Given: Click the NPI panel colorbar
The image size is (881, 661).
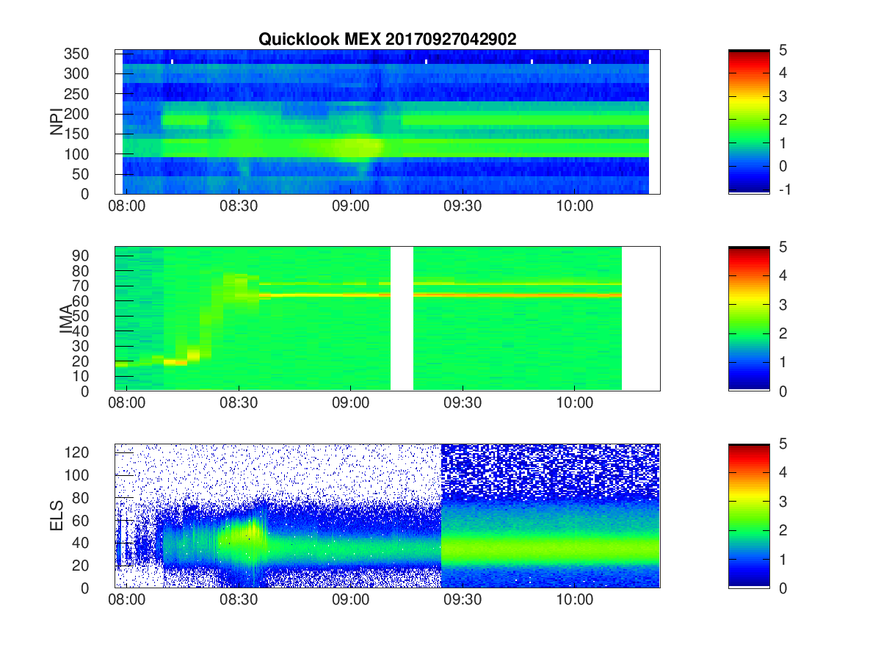Looking at the screenshot, I should (749, 122).
